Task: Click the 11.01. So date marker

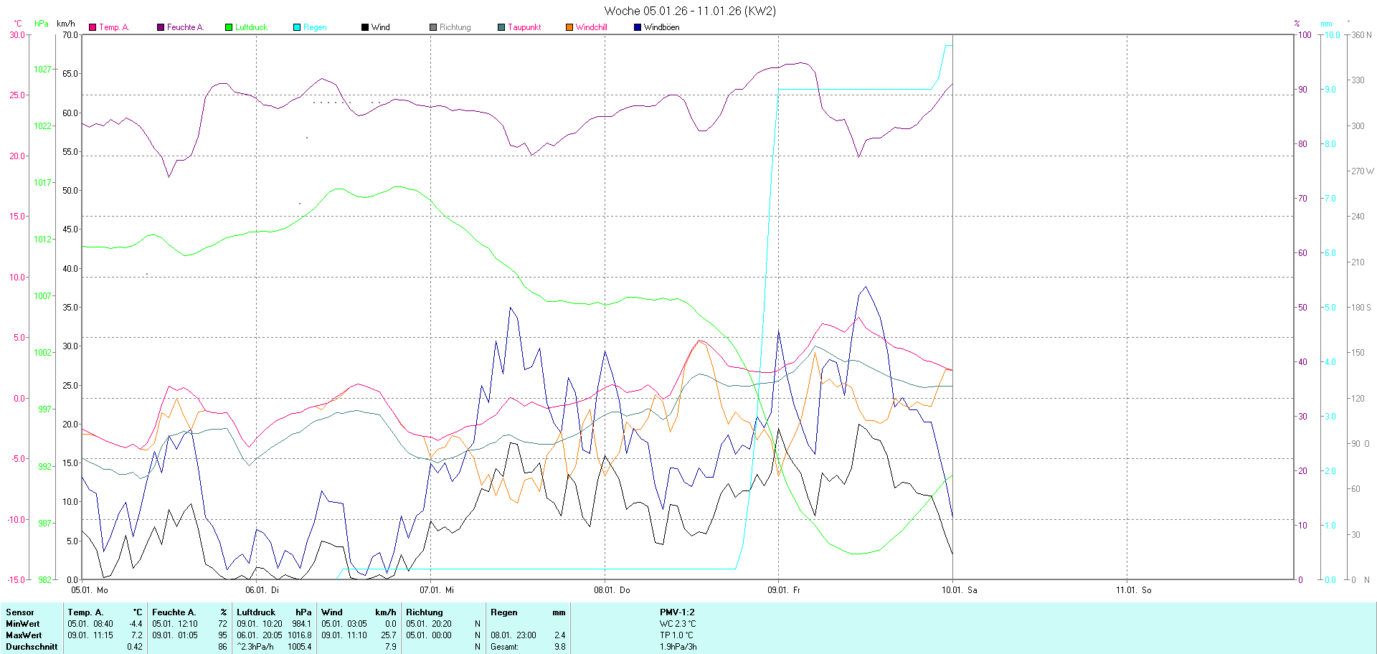Action: point(1133,590)
